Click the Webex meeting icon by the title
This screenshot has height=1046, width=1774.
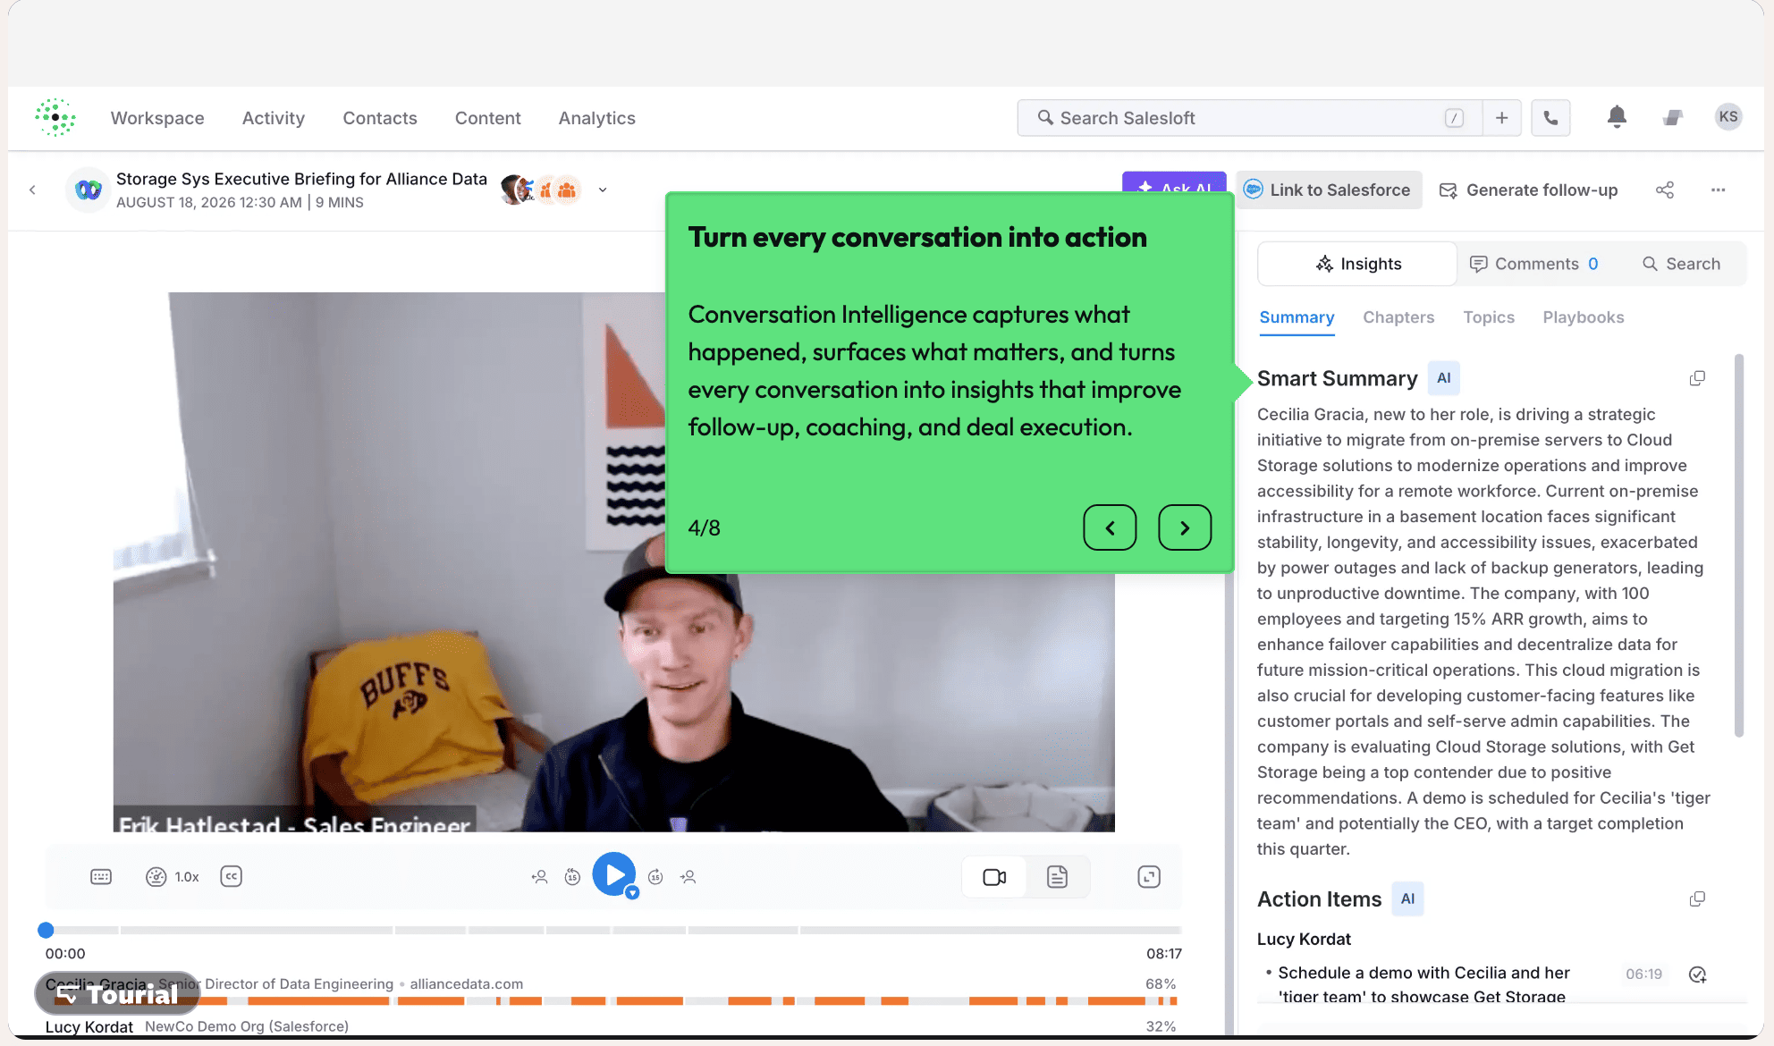click(88, 190)
